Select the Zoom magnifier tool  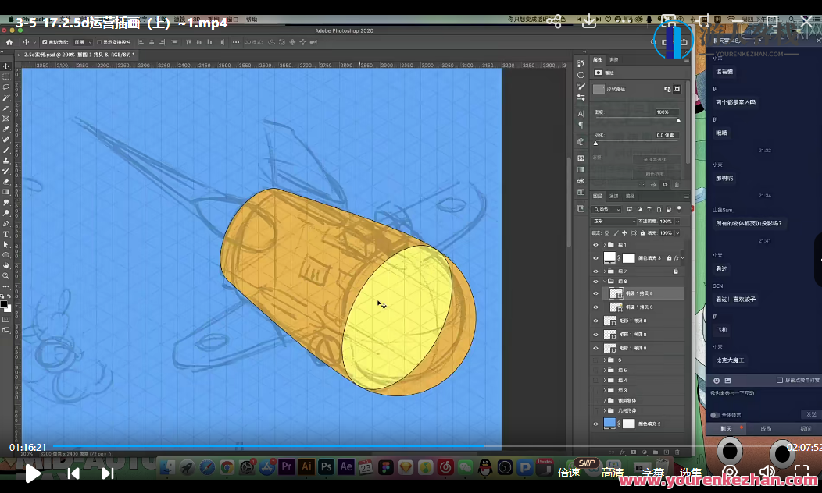(x=6, y=275)
